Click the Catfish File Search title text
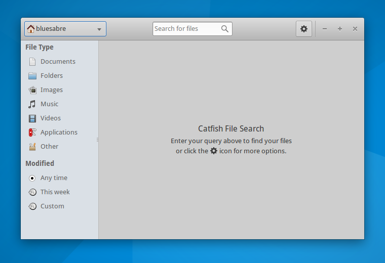 tap(231, 128)
